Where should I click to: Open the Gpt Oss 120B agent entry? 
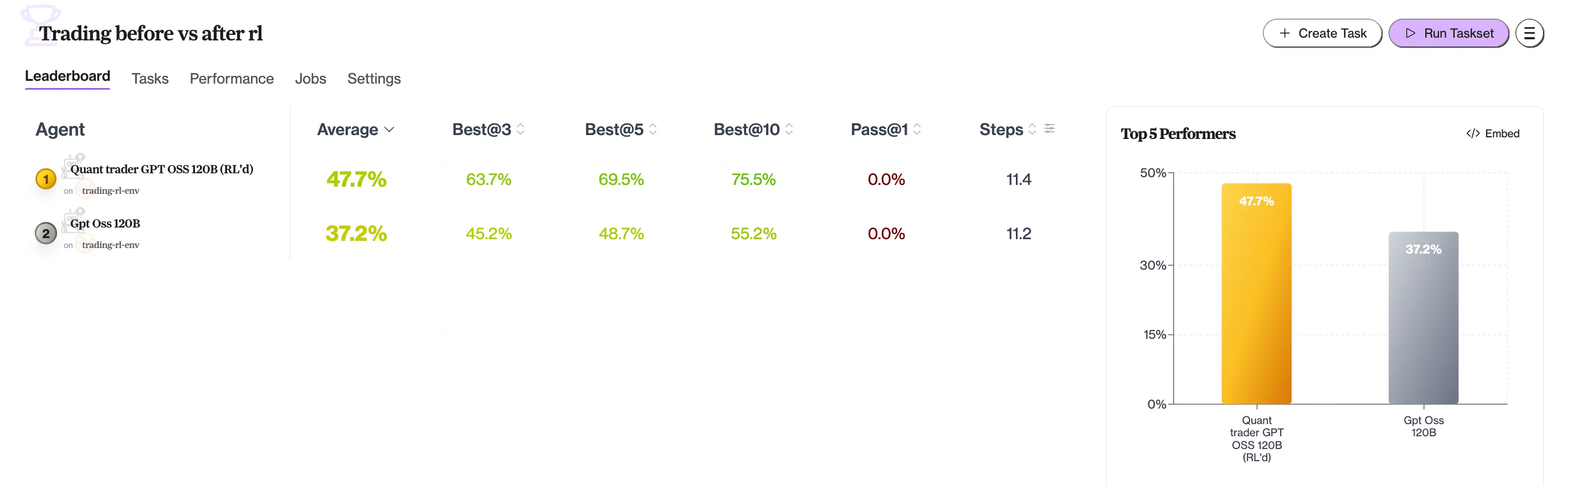tap(105, 224)
